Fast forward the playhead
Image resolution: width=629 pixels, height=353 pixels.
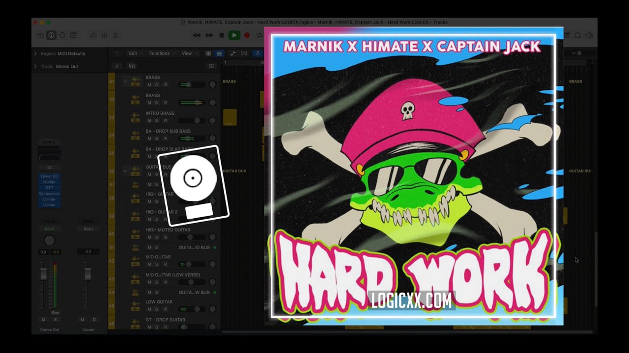point(209,35)
